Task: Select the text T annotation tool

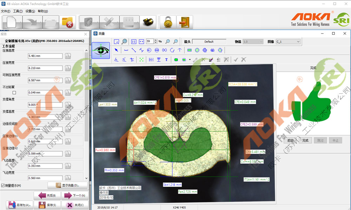Action: (166, 59)
